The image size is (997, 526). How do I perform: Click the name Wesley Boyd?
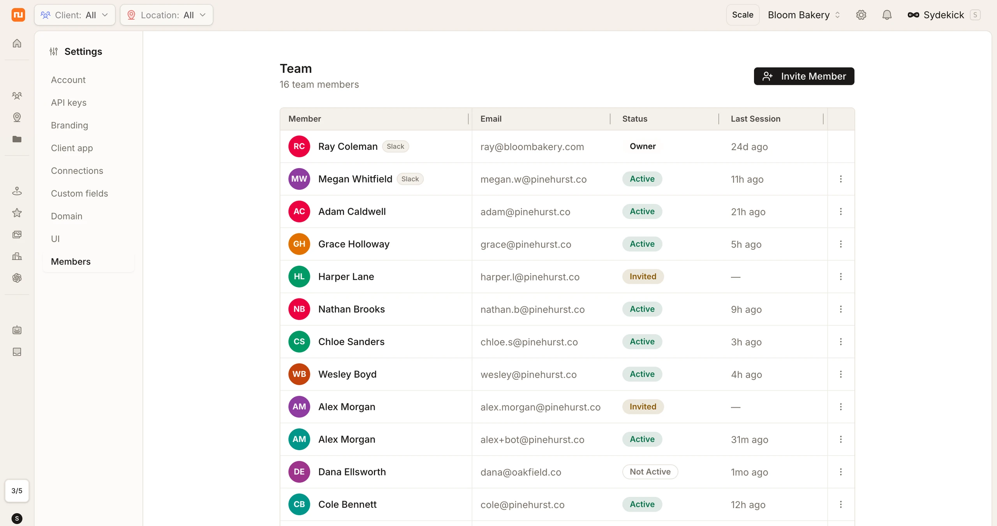[347, 374]
